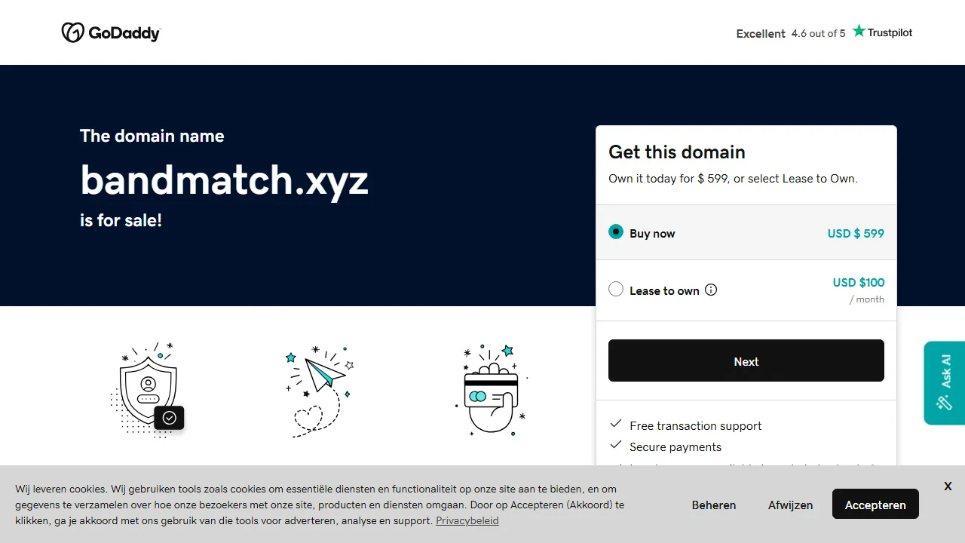Select the Lease to own option

tap(616, 289)
